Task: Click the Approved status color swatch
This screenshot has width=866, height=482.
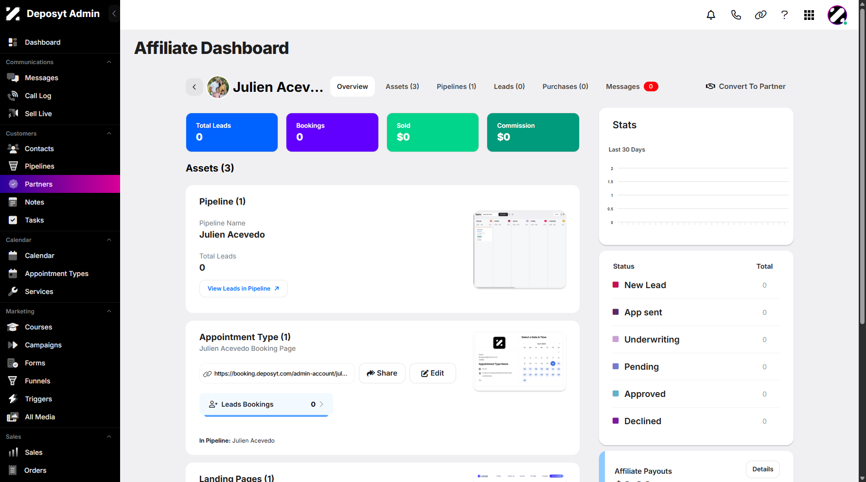Action: pos(616,394)
